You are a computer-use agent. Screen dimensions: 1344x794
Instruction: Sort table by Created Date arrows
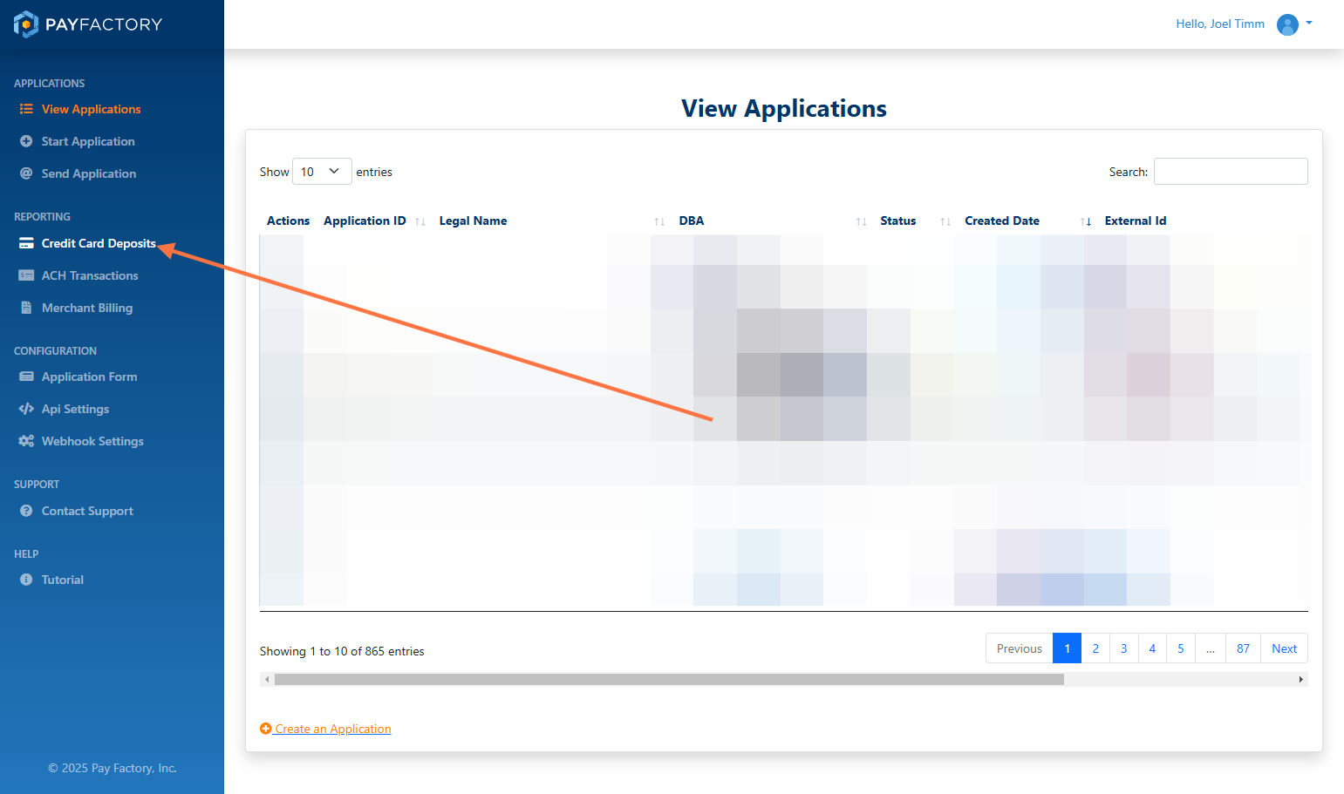point(1086,221)
